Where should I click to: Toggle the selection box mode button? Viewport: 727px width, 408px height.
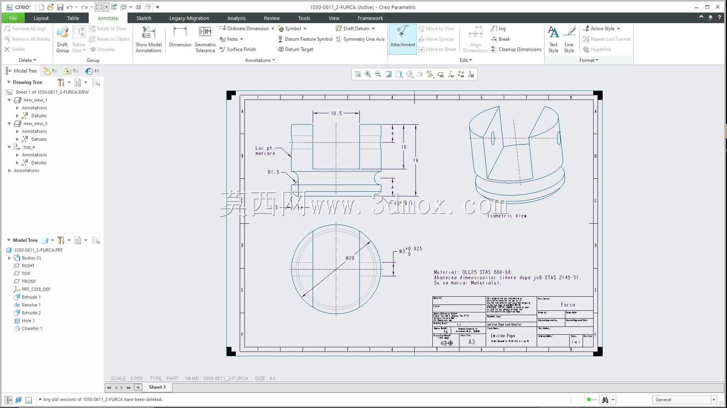(x=99, y=7)
